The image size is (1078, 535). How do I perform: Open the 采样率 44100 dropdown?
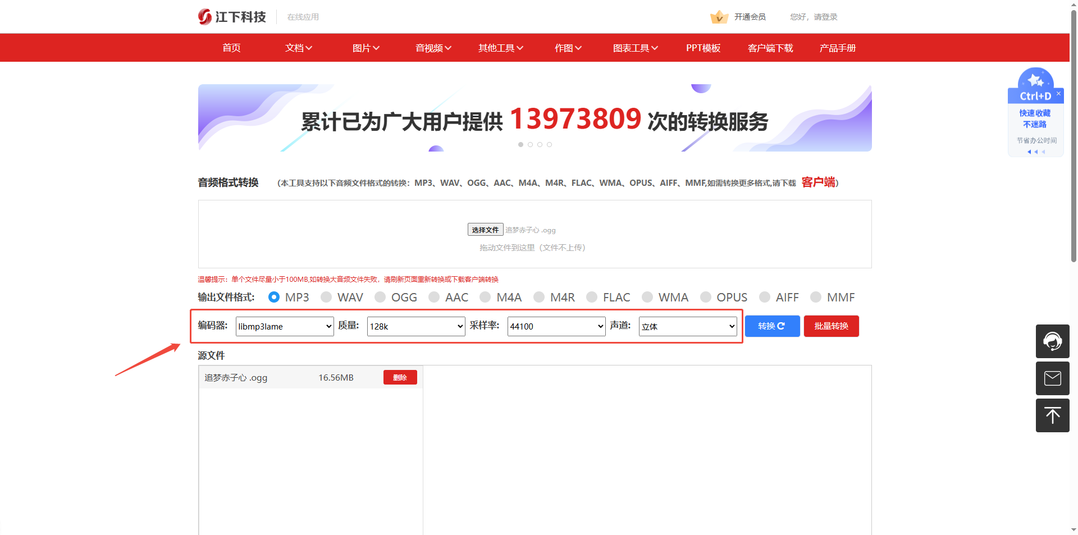click(x=556, y=326)
